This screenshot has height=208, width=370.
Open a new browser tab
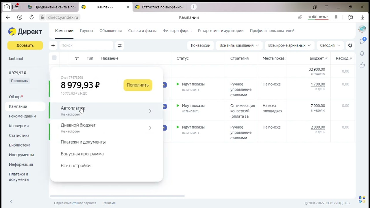pyautogui.click(x=194, y=7)
